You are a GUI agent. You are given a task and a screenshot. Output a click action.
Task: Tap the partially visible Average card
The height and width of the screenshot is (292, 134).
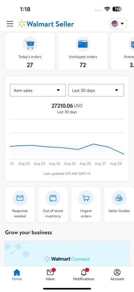(123, 51)
